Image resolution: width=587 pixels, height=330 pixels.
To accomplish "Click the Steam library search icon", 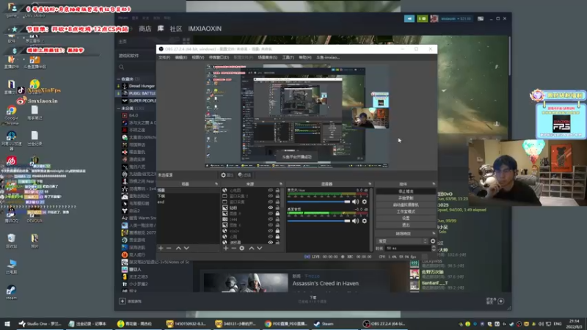I will (121, 67).
